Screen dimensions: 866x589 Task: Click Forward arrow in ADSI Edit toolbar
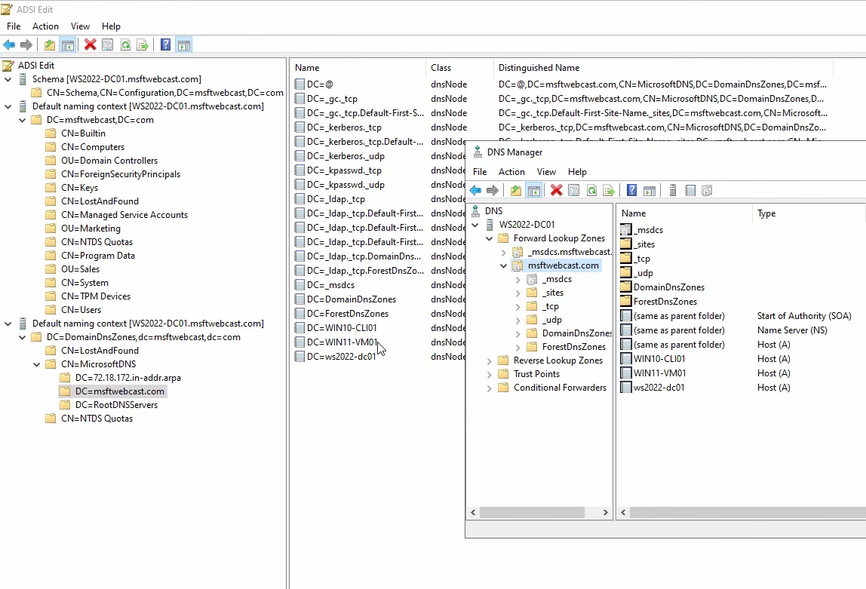click(x=26, y=44)
